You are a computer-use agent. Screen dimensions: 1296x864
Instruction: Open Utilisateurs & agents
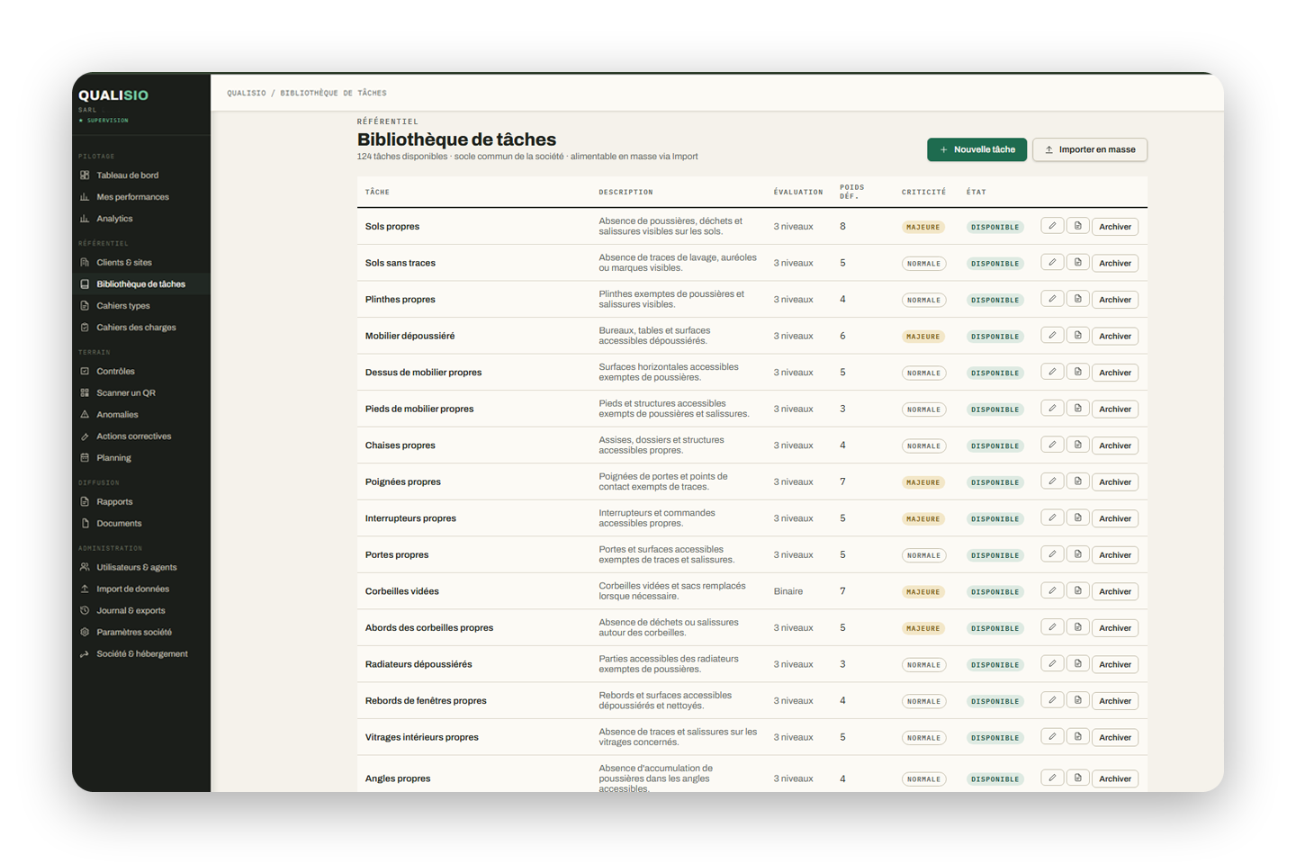coord(136,567)
